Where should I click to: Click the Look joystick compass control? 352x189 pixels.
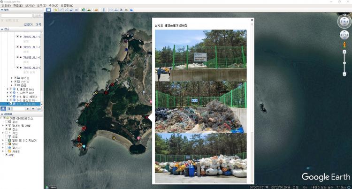[x=344, y=22]
